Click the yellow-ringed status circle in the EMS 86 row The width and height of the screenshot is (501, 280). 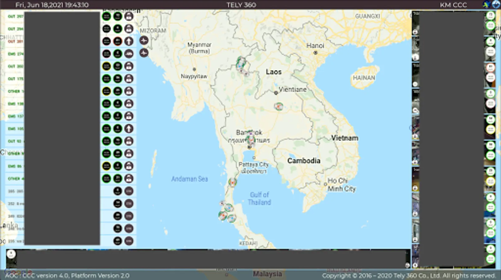(106, 166)
